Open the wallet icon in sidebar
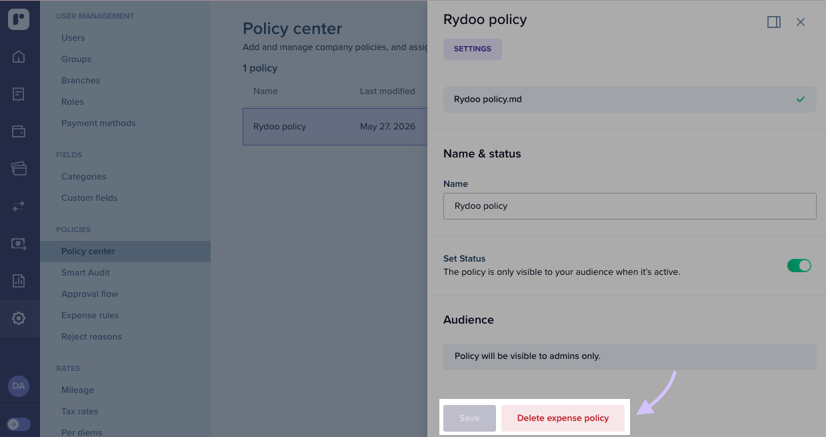 tap(19, 131)
